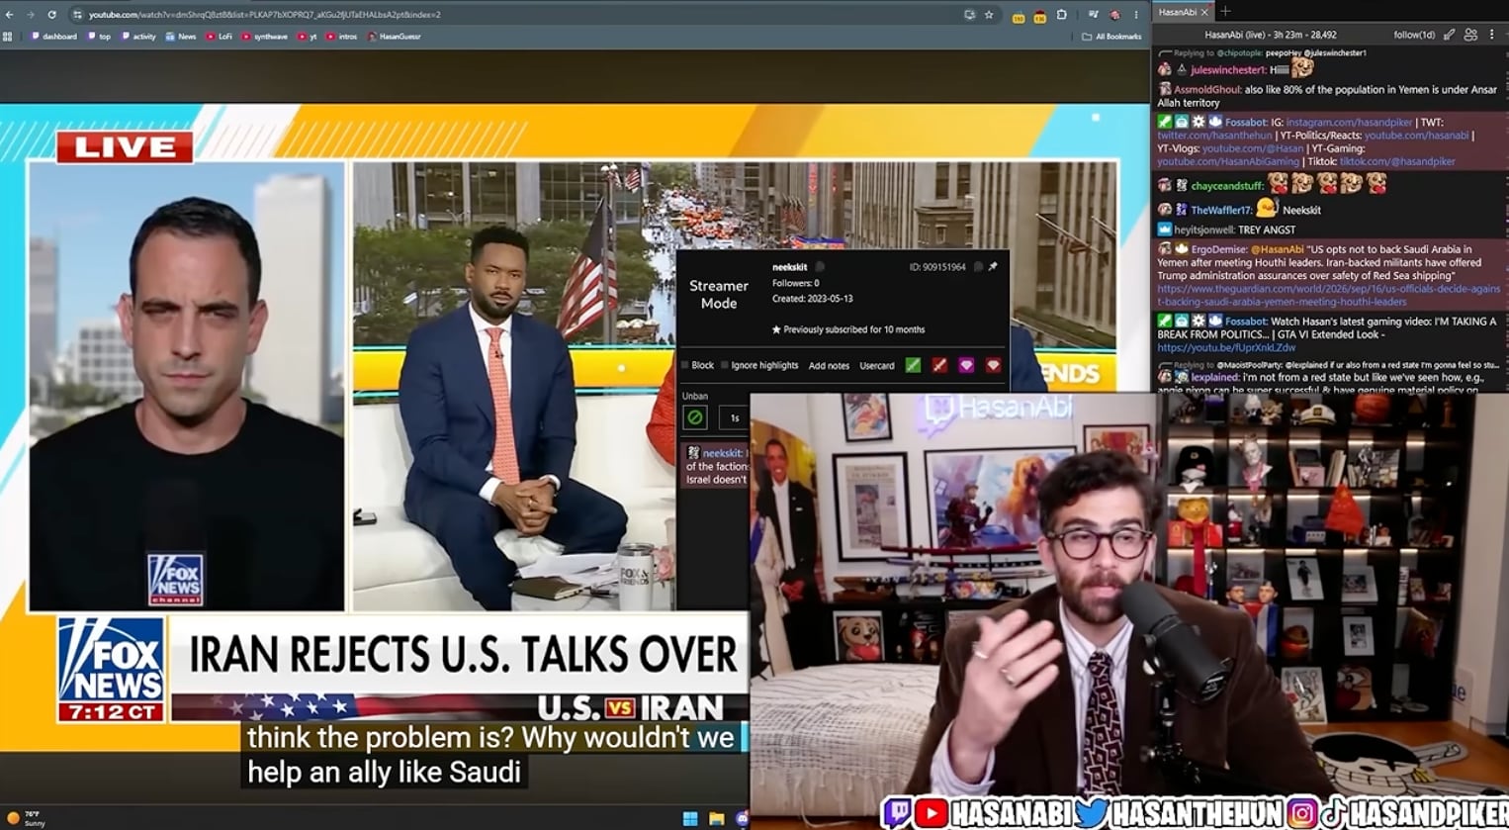The width and height of the screenshot is (1509, 830).
Task: Open Windows Start from the taskbar
Action: [x=690, y=818]
